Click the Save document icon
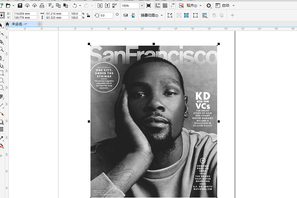The image size is (297, 198). click(x=20, y=6)
